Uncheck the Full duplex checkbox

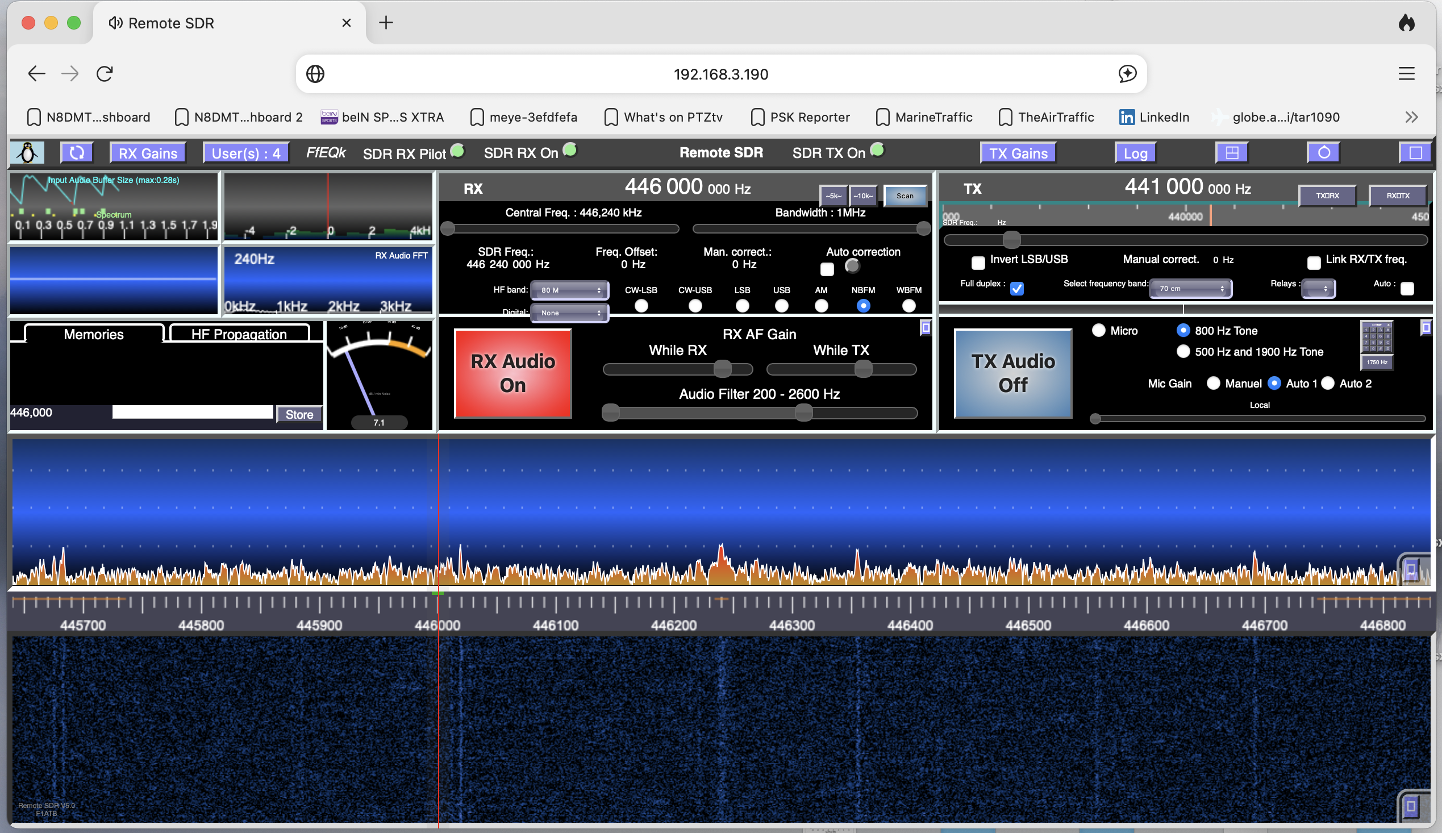click(x=1016, y=288)
